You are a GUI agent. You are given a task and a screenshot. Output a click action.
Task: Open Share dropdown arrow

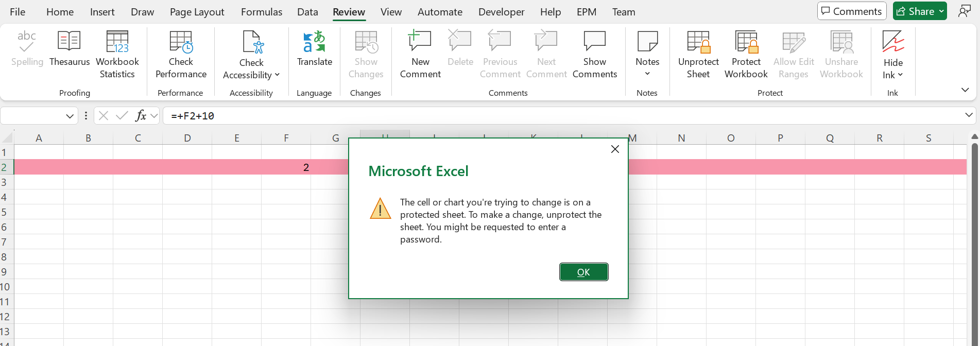[x=941, y=11]
